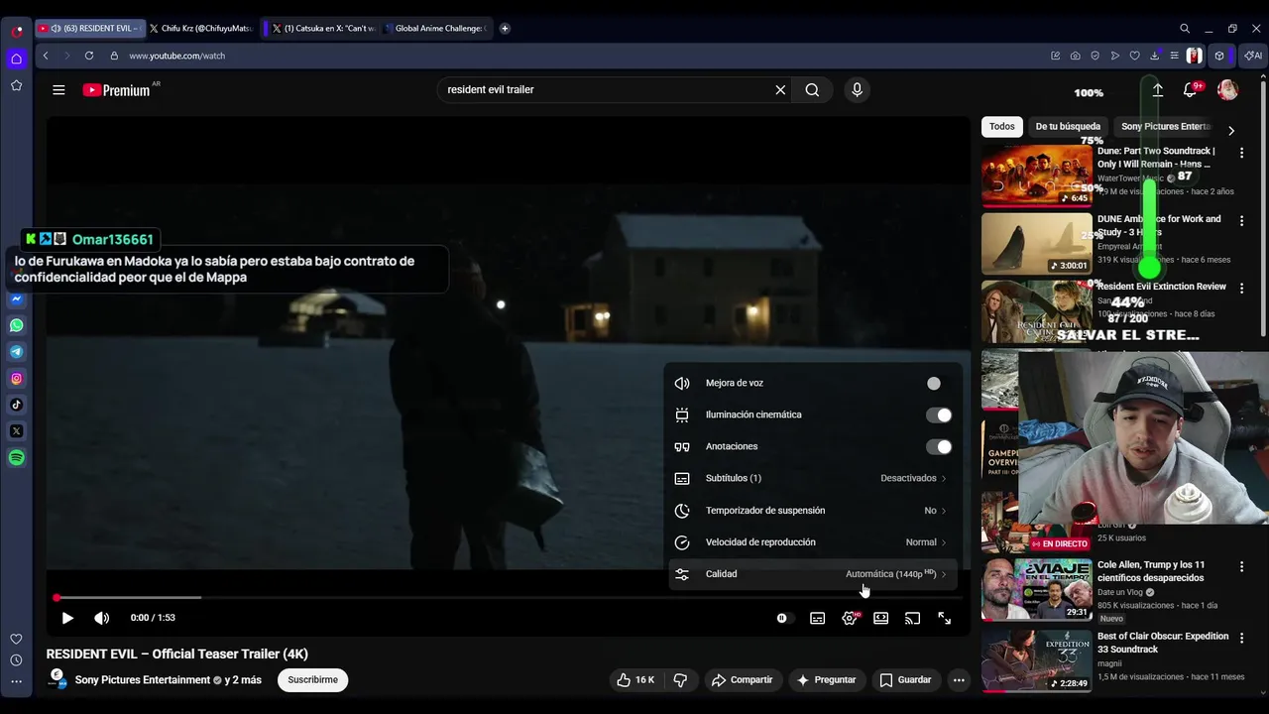The height and width of the screenshot is (714, 1269).
Task: Mute the video with the volume icon
Action: (101, 618)
